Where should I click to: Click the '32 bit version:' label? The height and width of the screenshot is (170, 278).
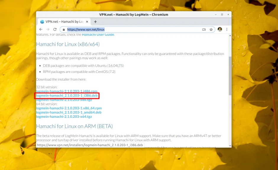click(47, 87)
